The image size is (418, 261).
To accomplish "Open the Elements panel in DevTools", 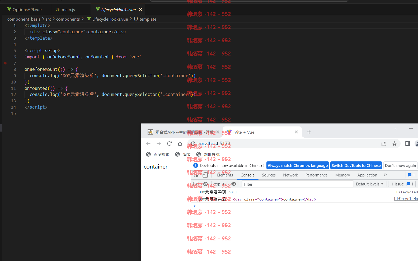I will coord(225,175).
